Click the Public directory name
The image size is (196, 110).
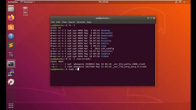(105, 43)
